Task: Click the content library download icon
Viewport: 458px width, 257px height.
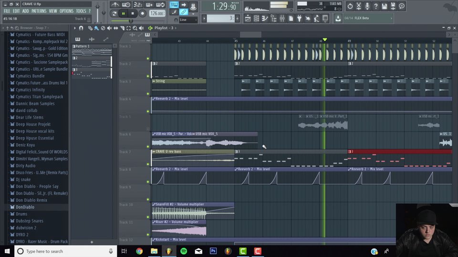Action: tap(338, 19)
